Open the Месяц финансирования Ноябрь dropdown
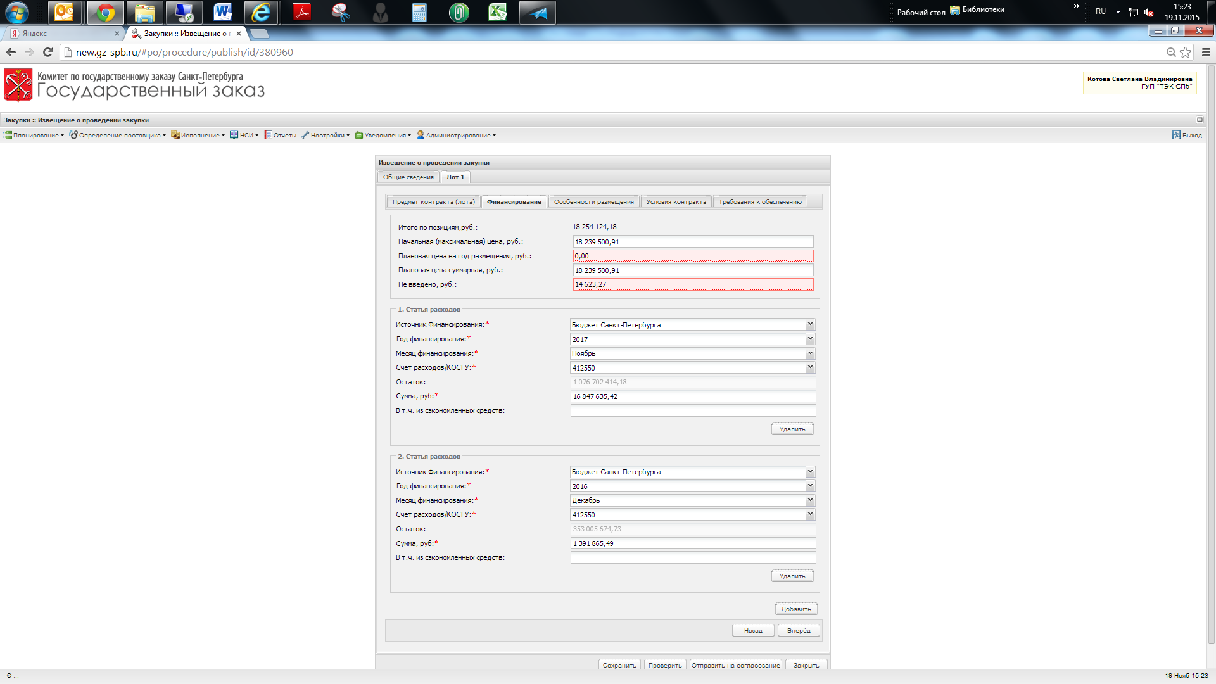 tap(810, 353)
